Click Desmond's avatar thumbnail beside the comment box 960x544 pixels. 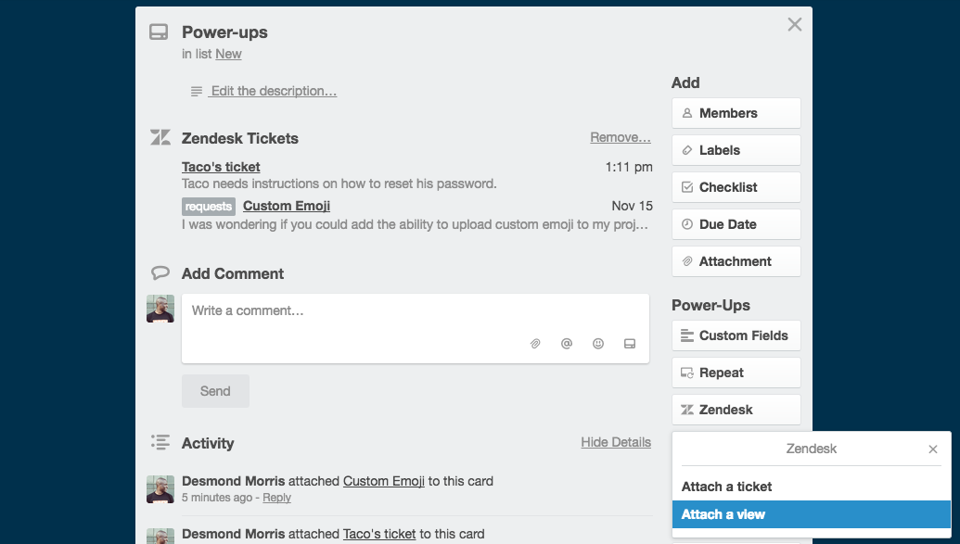pos(160,307)
